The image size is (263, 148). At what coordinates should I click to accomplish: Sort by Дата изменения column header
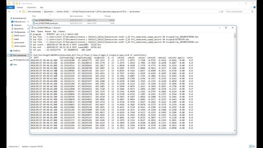[x=76, y=16]
